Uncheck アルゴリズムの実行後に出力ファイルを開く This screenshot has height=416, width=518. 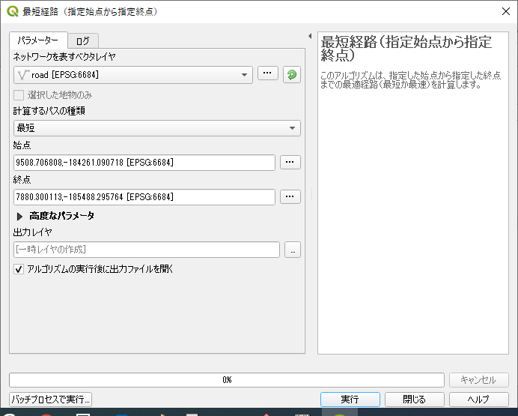[x=19, y=269]
